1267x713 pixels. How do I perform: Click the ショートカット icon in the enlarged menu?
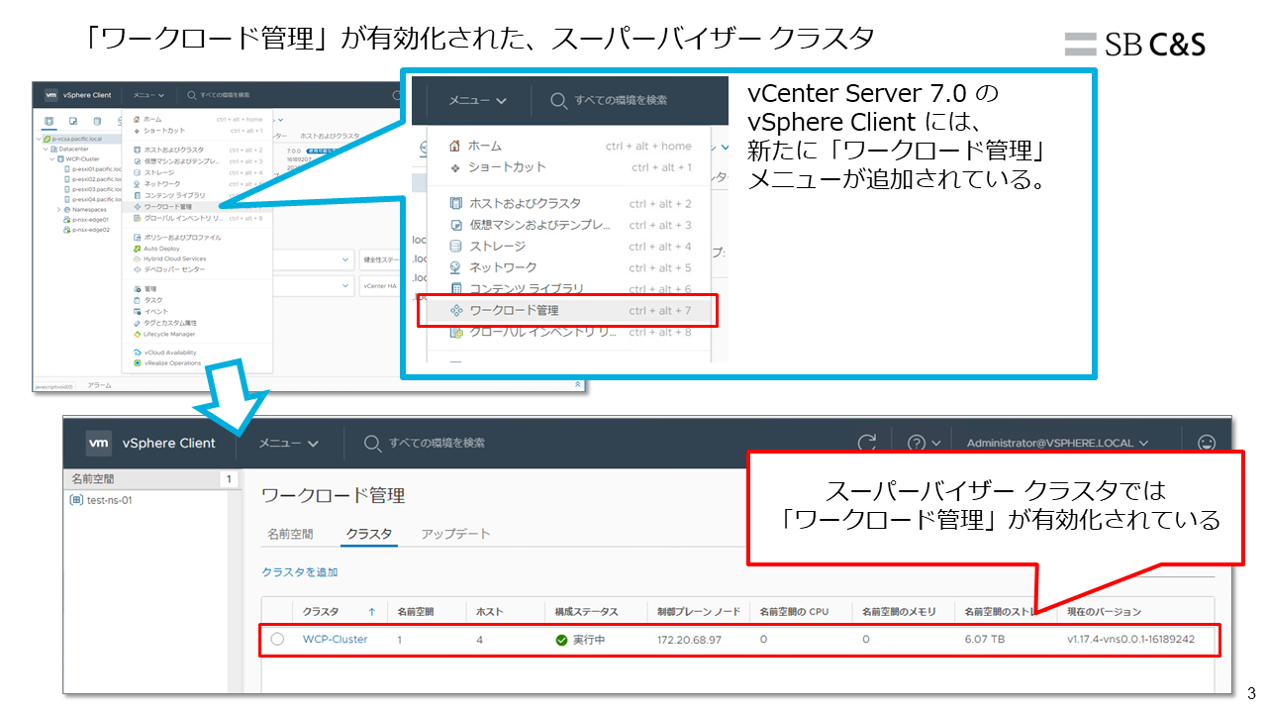456,167
